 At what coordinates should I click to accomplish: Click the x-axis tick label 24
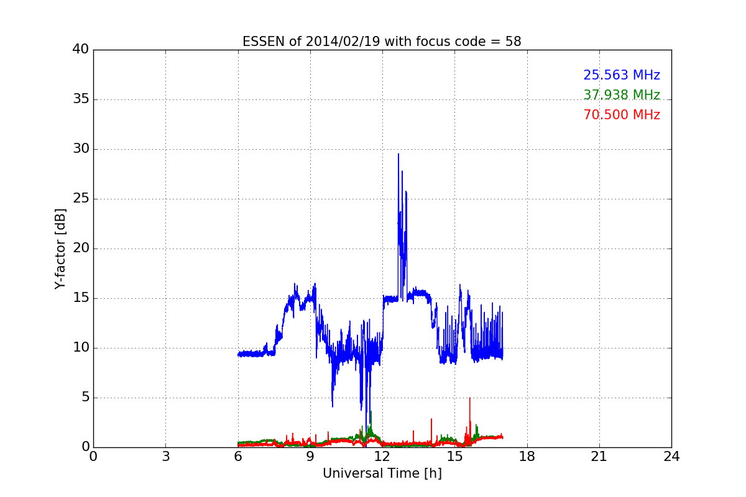point(671,457)
